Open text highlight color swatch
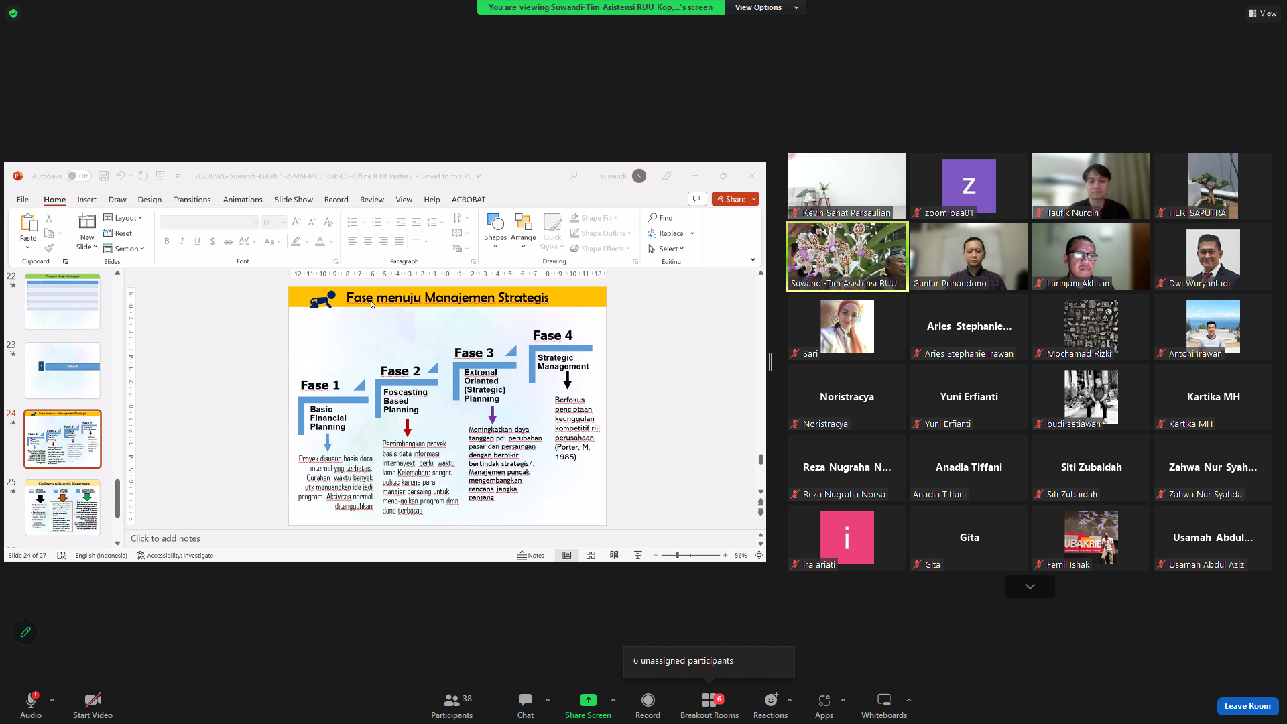 (x=296, y=241)
